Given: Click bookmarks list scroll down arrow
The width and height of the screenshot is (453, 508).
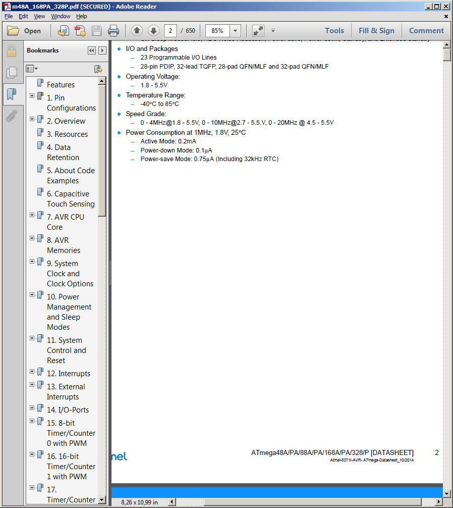Looking at the screenshot, I should pos(101,500).
